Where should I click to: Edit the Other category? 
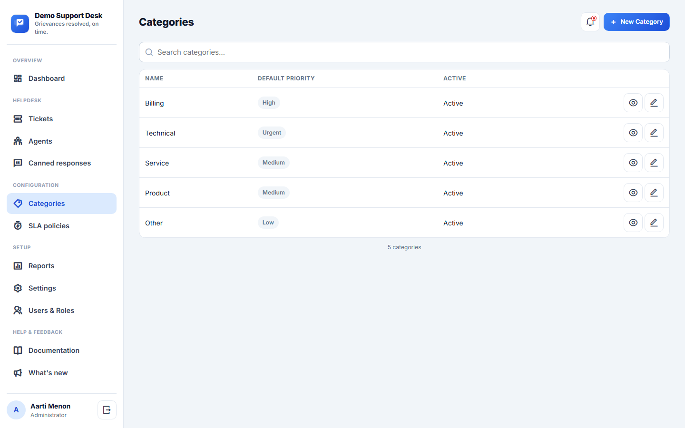(x=654, y=223)
